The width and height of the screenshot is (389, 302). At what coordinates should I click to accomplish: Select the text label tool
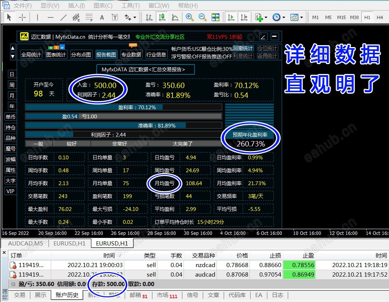(115, 17)
